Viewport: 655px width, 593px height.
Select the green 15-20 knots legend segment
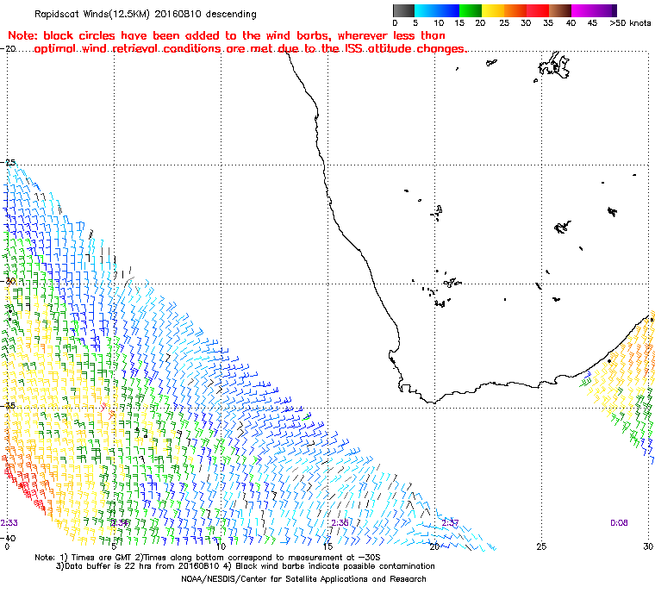tap(471, 10)
